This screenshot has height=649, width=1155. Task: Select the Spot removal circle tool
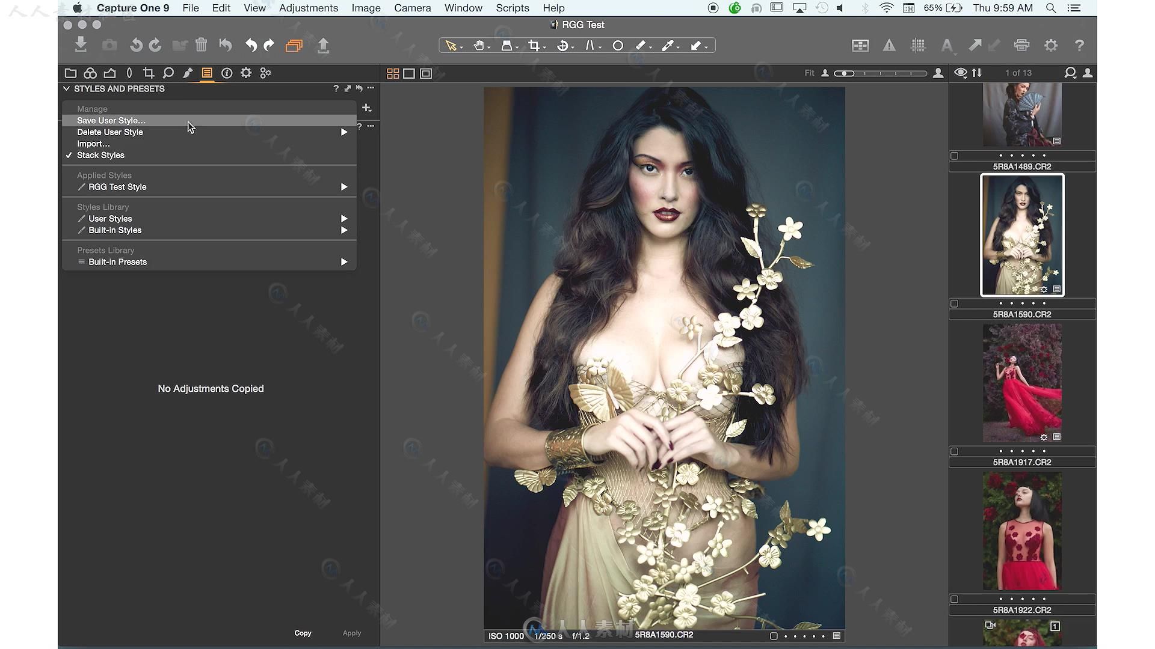[x=618, y=46]
